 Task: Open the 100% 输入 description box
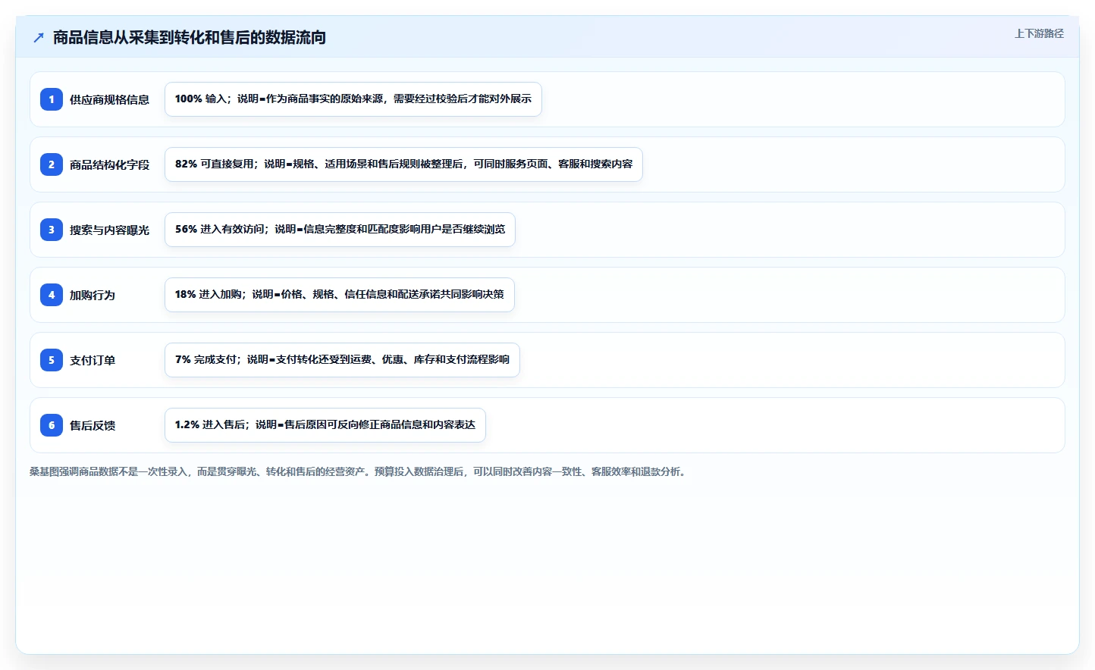(x=353, y=99)
